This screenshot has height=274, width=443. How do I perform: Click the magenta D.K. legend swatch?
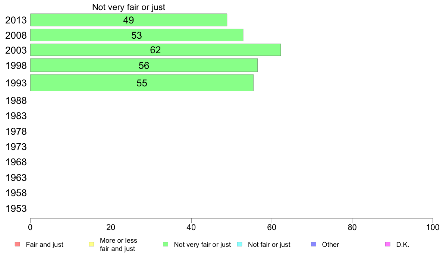point(388,244)
